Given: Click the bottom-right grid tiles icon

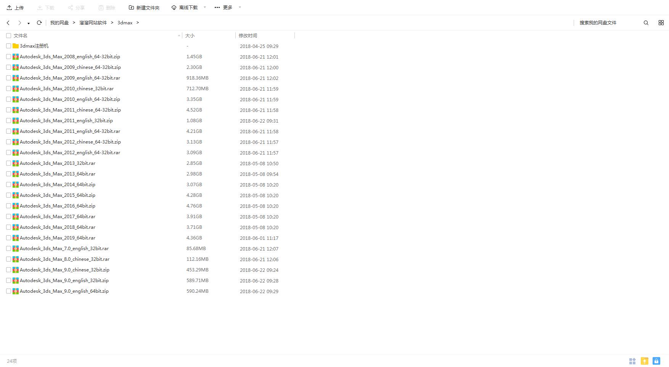Looking at the screenshot, I should 632,361.
